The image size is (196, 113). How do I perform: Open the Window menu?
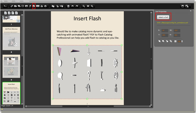(x=26, y=1)
